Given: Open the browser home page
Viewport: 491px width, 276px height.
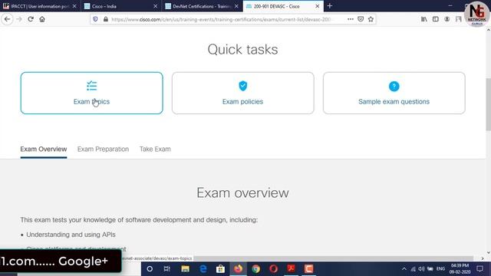Looking at the screenshot, I should tap(42, 19).
